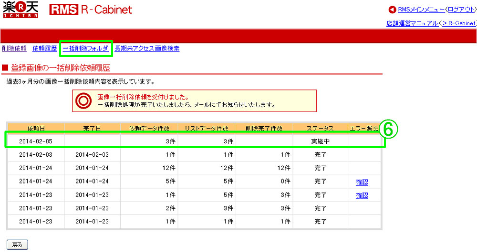Click the 戻る button
The width and height of the screenshot is (477, 252).
(17, 245)
